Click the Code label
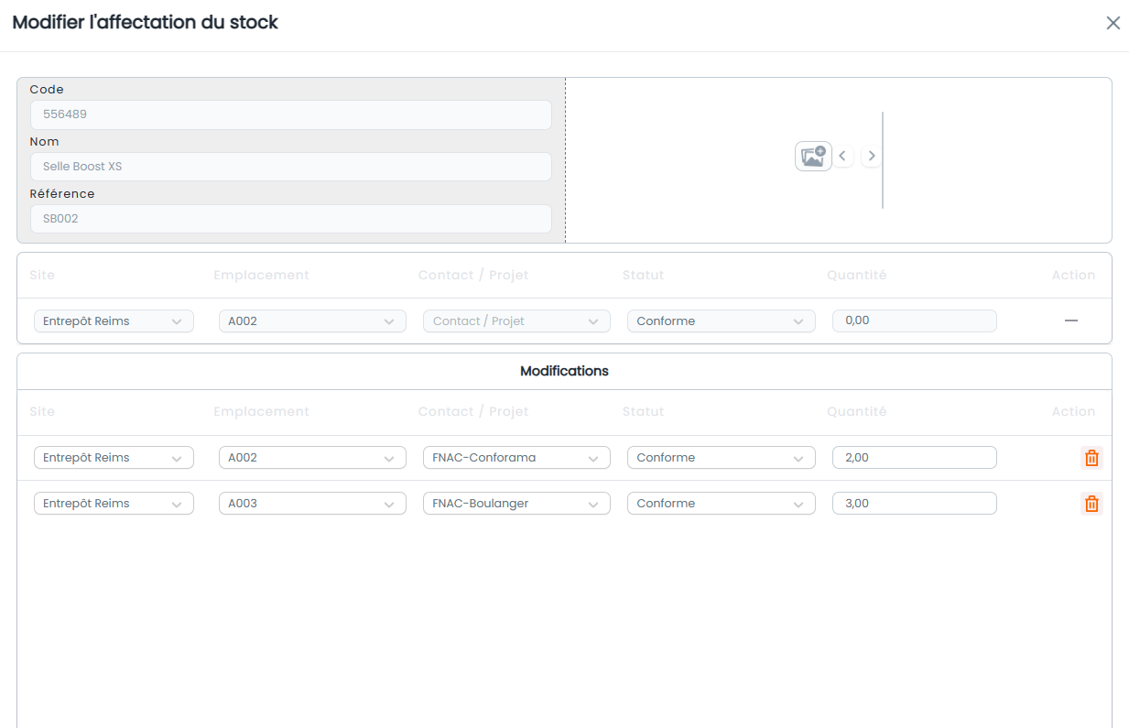This screenshot has height=728, width=1129. pos(47,90)
